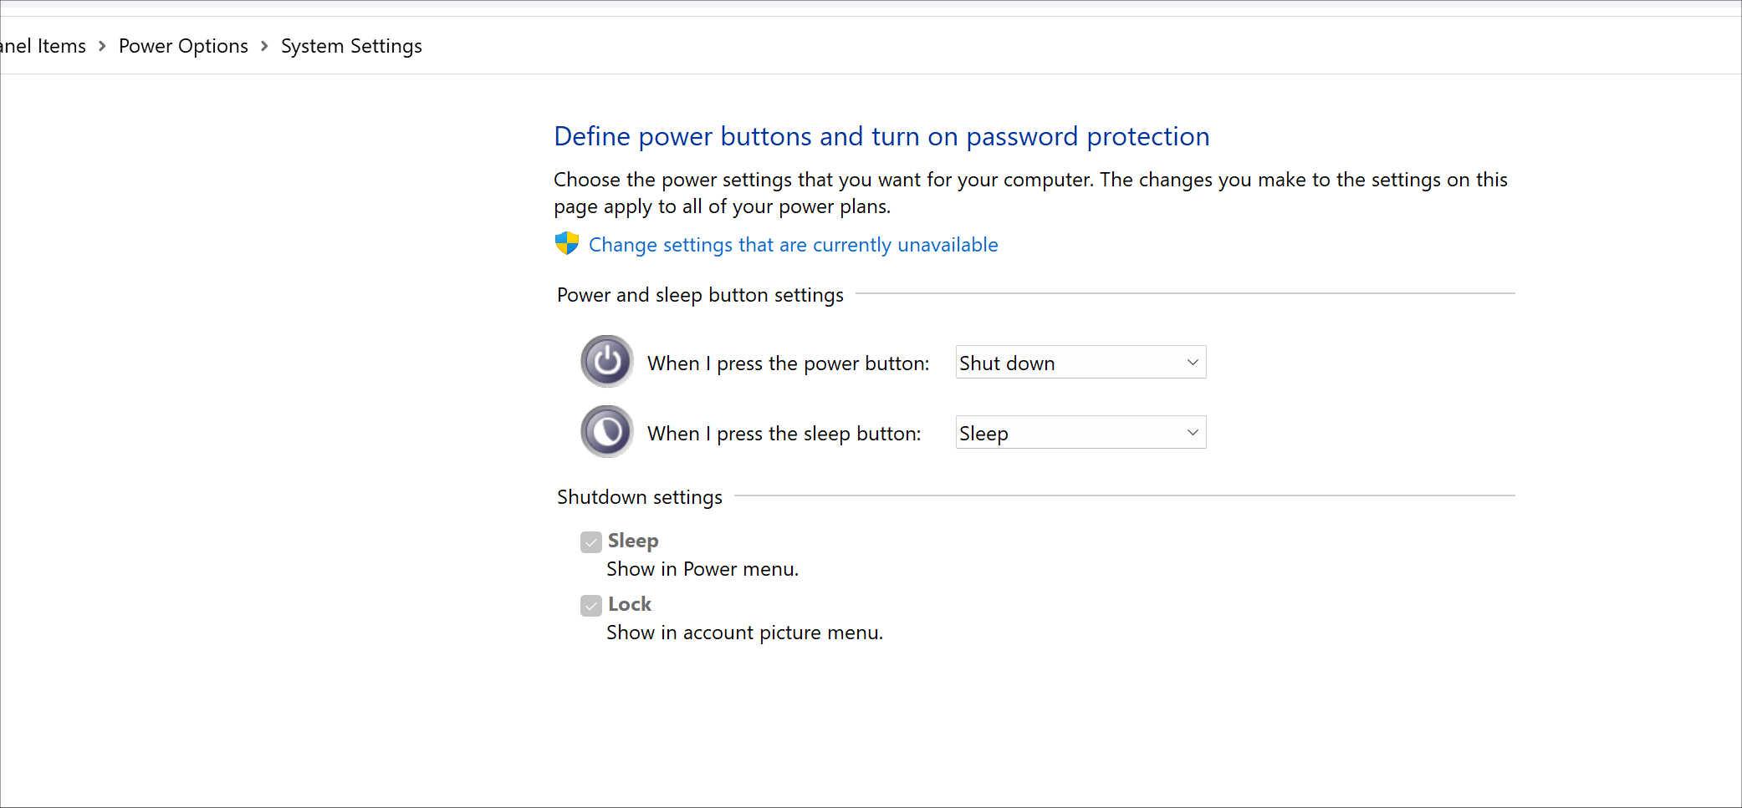1742x808 pixels.
Task: Click the Control Panel Items breadcrumb
Action: (x=43, y=46)
